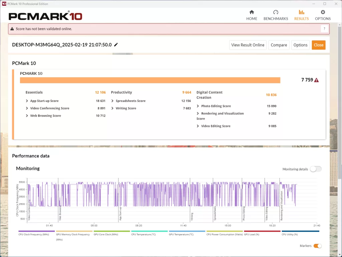Toggle GPU Memory Clock Frequency legend series

pyautogui.click(x=74, y=236)
